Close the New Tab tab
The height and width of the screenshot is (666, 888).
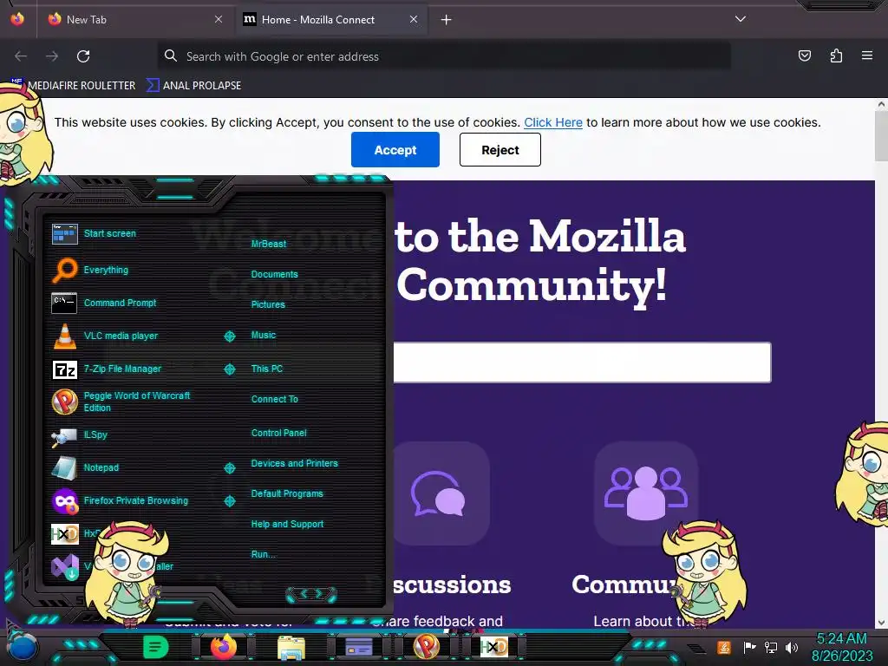pos(218,19)
